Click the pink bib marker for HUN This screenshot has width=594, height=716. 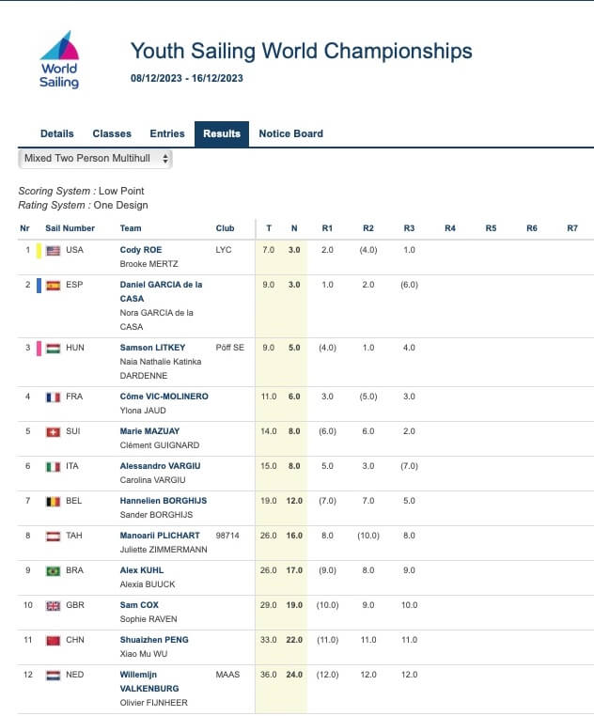click(39, 348)
